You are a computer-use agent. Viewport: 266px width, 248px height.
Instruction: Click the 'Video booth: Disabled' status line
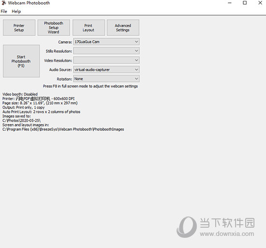(x=20, y=94)
